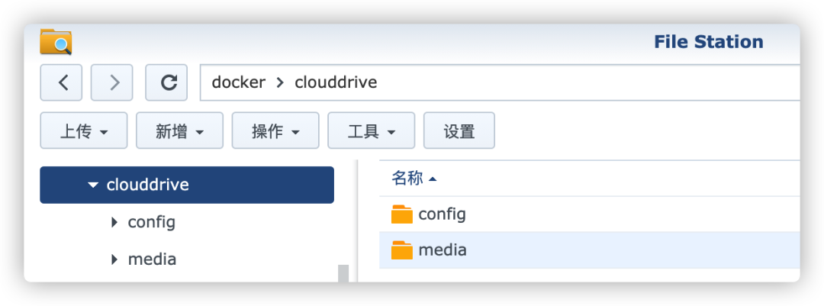Go back with the left arrow button
The image size is (824, 306).
pos(61,82)
